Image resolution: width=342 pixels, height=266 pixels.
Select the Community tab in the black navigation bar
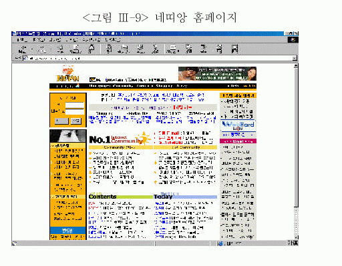coord(123,86)
